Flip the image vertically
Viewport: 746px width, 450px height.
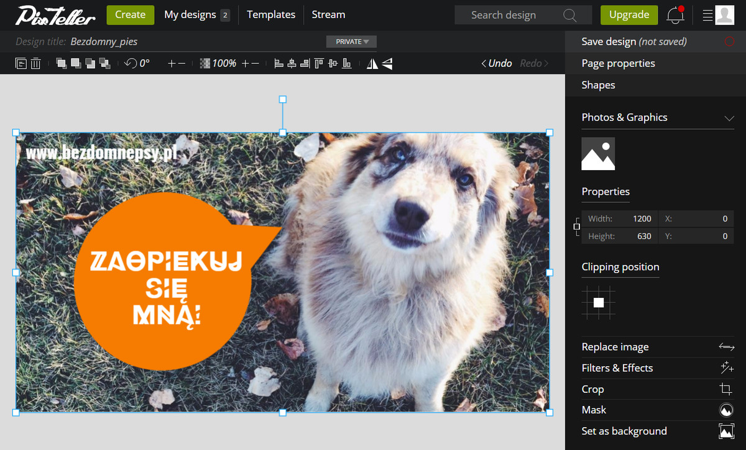point(387,63)
